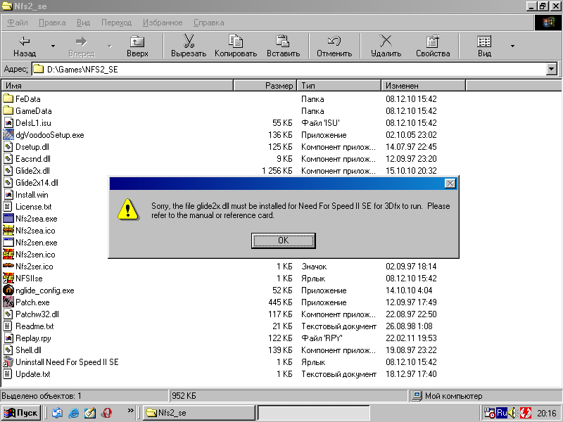Open the Вид menu in menu bar
This screenshot has height=422, width=563.
83,23
